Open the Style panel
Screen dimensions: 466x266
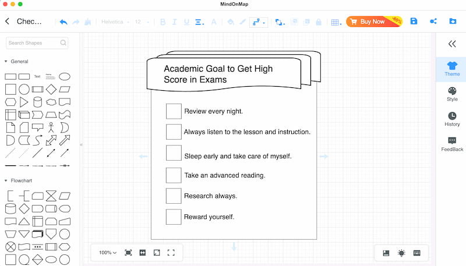[452, 94]
